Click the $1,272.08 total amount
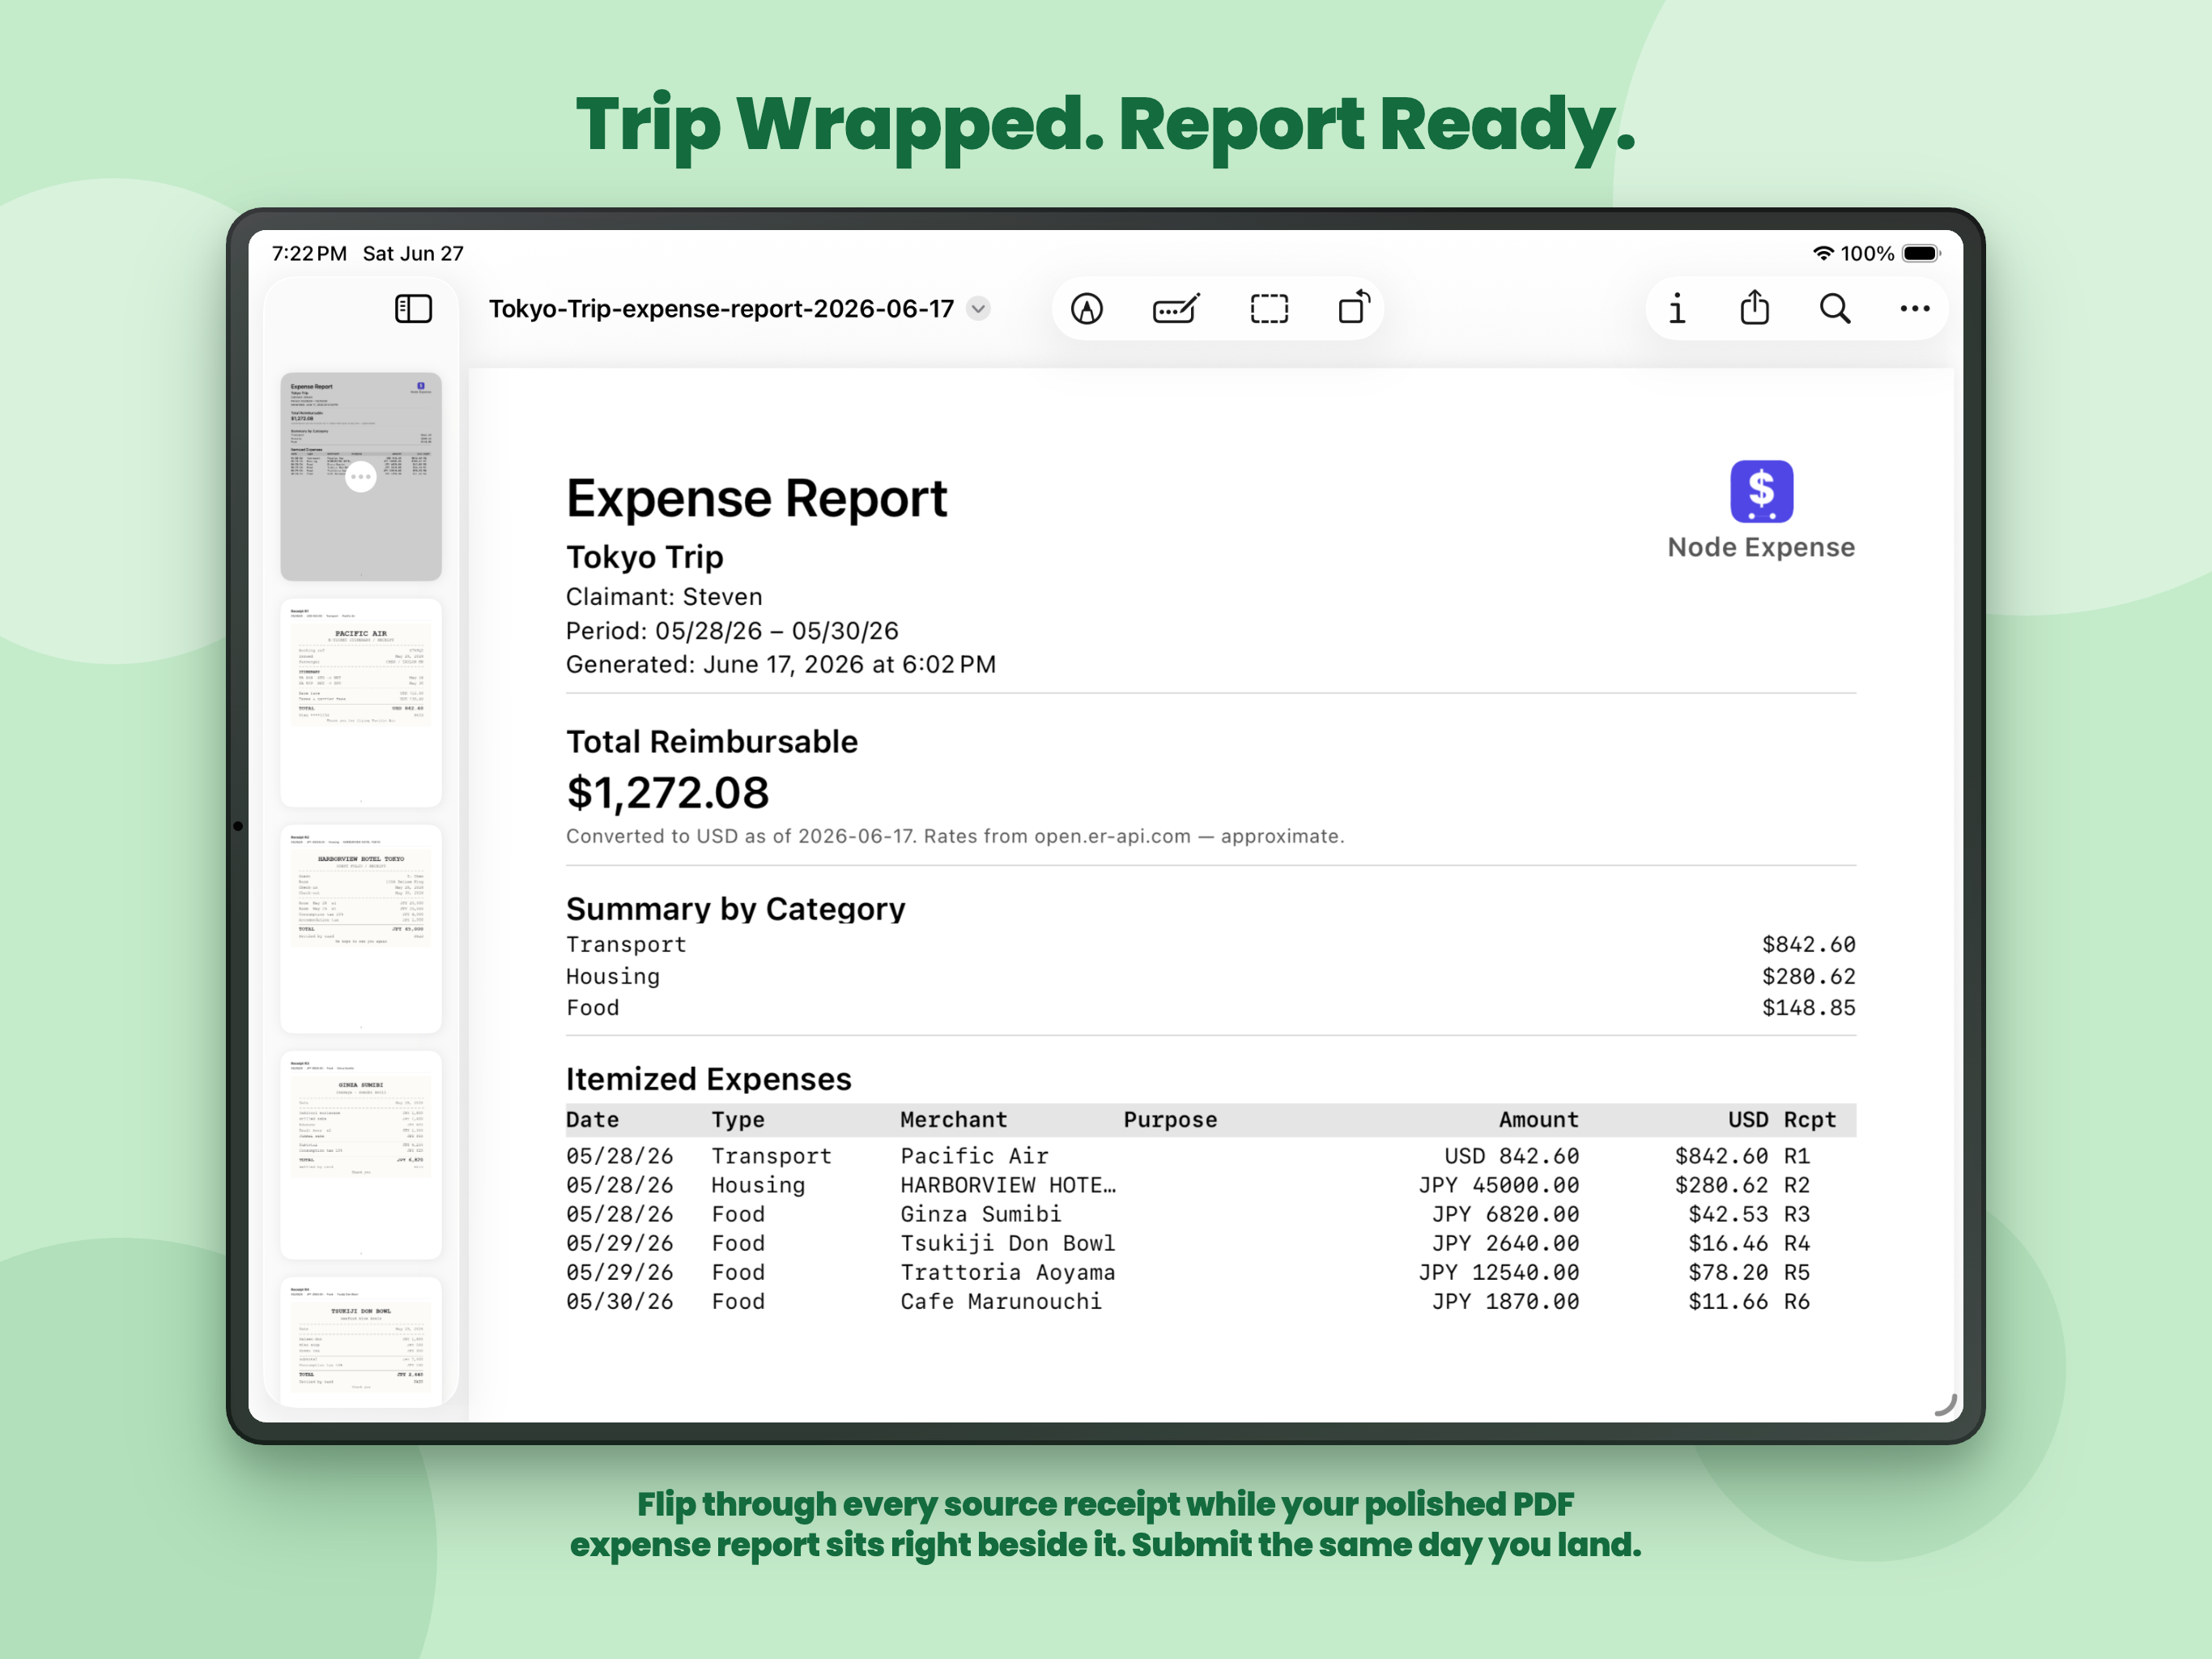 coord(667,794)
